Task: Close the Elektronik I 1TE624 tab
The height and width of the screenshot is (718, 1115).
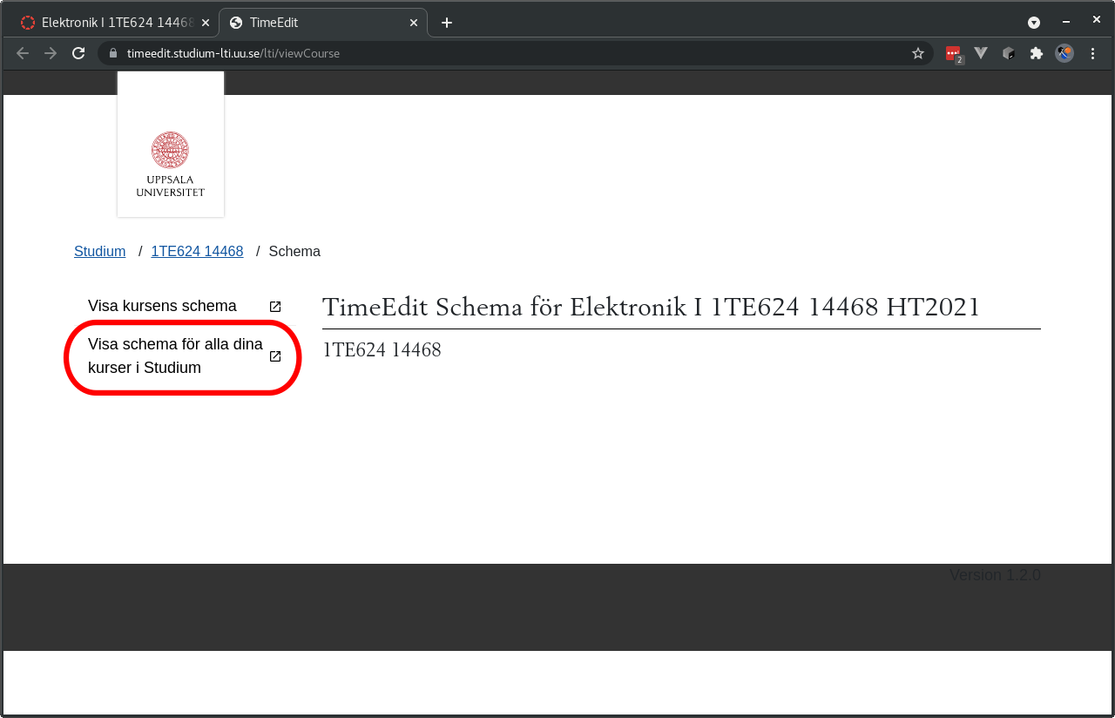Action: click(x=206, y=23)
